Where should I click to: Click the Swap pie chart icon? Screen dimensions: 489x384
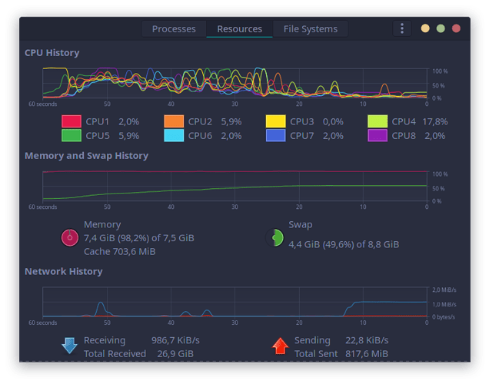[x=274, y=237]
